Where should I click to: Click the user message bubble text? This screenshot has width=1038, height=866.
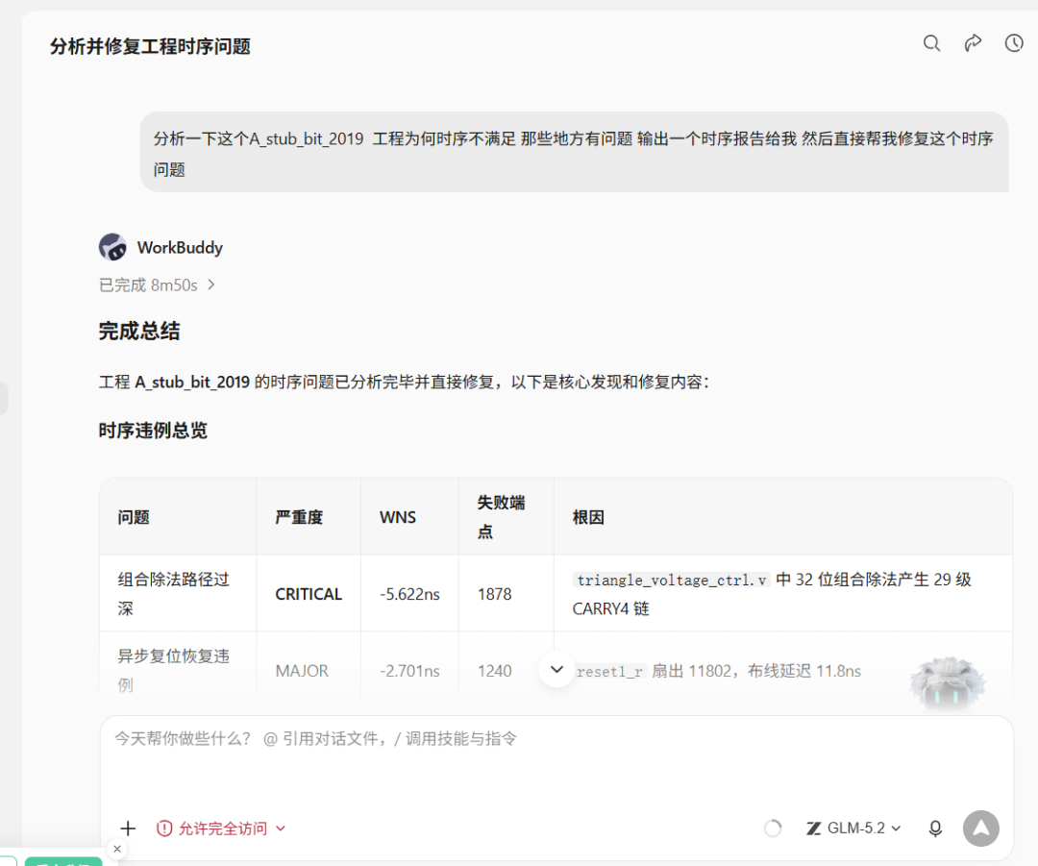click(x=573, y=153)
